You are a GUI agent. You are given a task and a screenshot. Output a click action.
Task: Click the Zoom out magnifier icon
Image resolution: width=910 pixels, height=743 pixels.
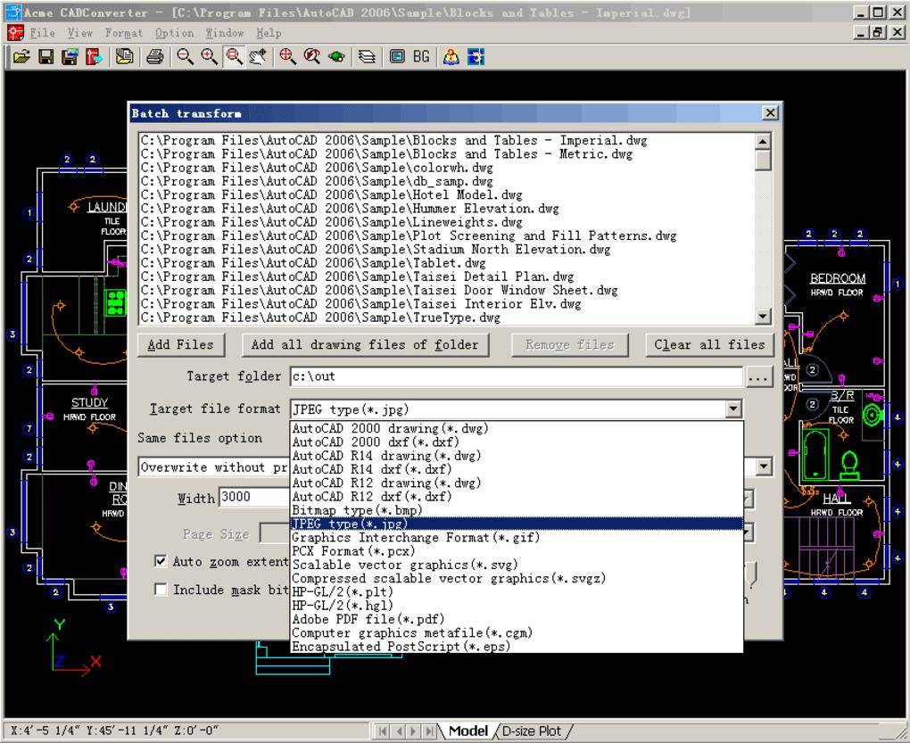(x=183, y=56)
